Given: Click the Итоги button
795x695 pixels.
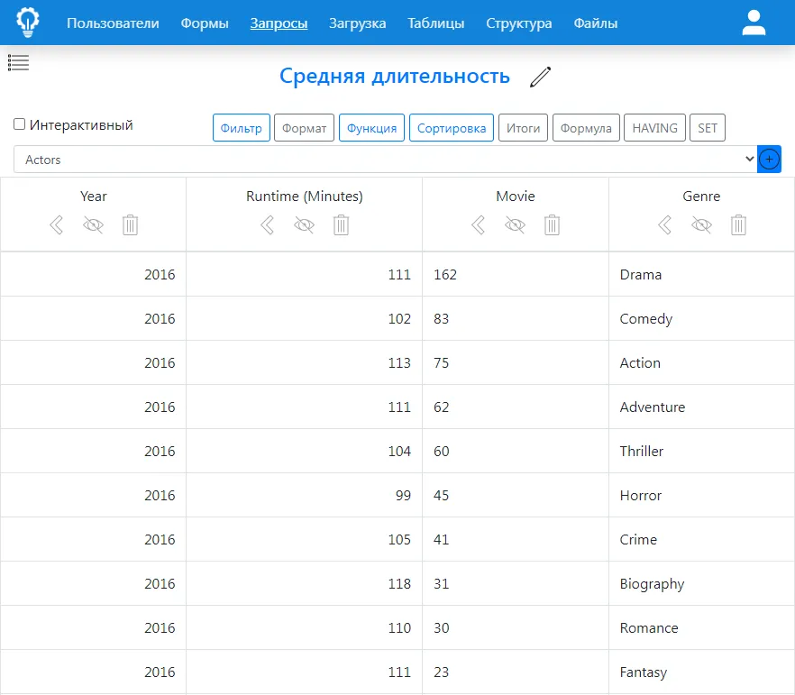Looking at the screenshot, I should 523,128.
